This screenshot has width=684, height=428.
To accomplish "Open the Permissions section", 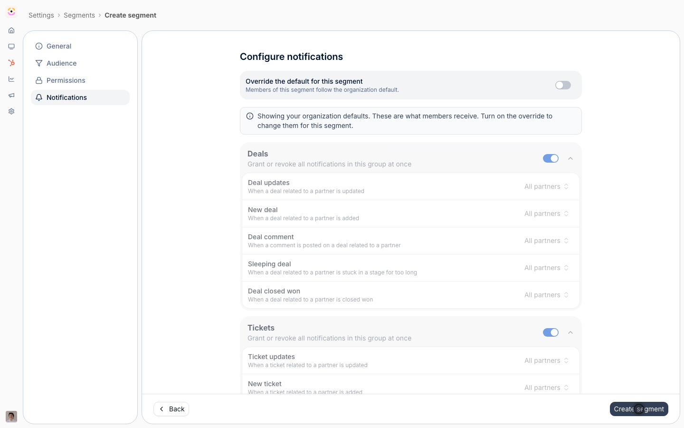I will [x=80, y=80].
